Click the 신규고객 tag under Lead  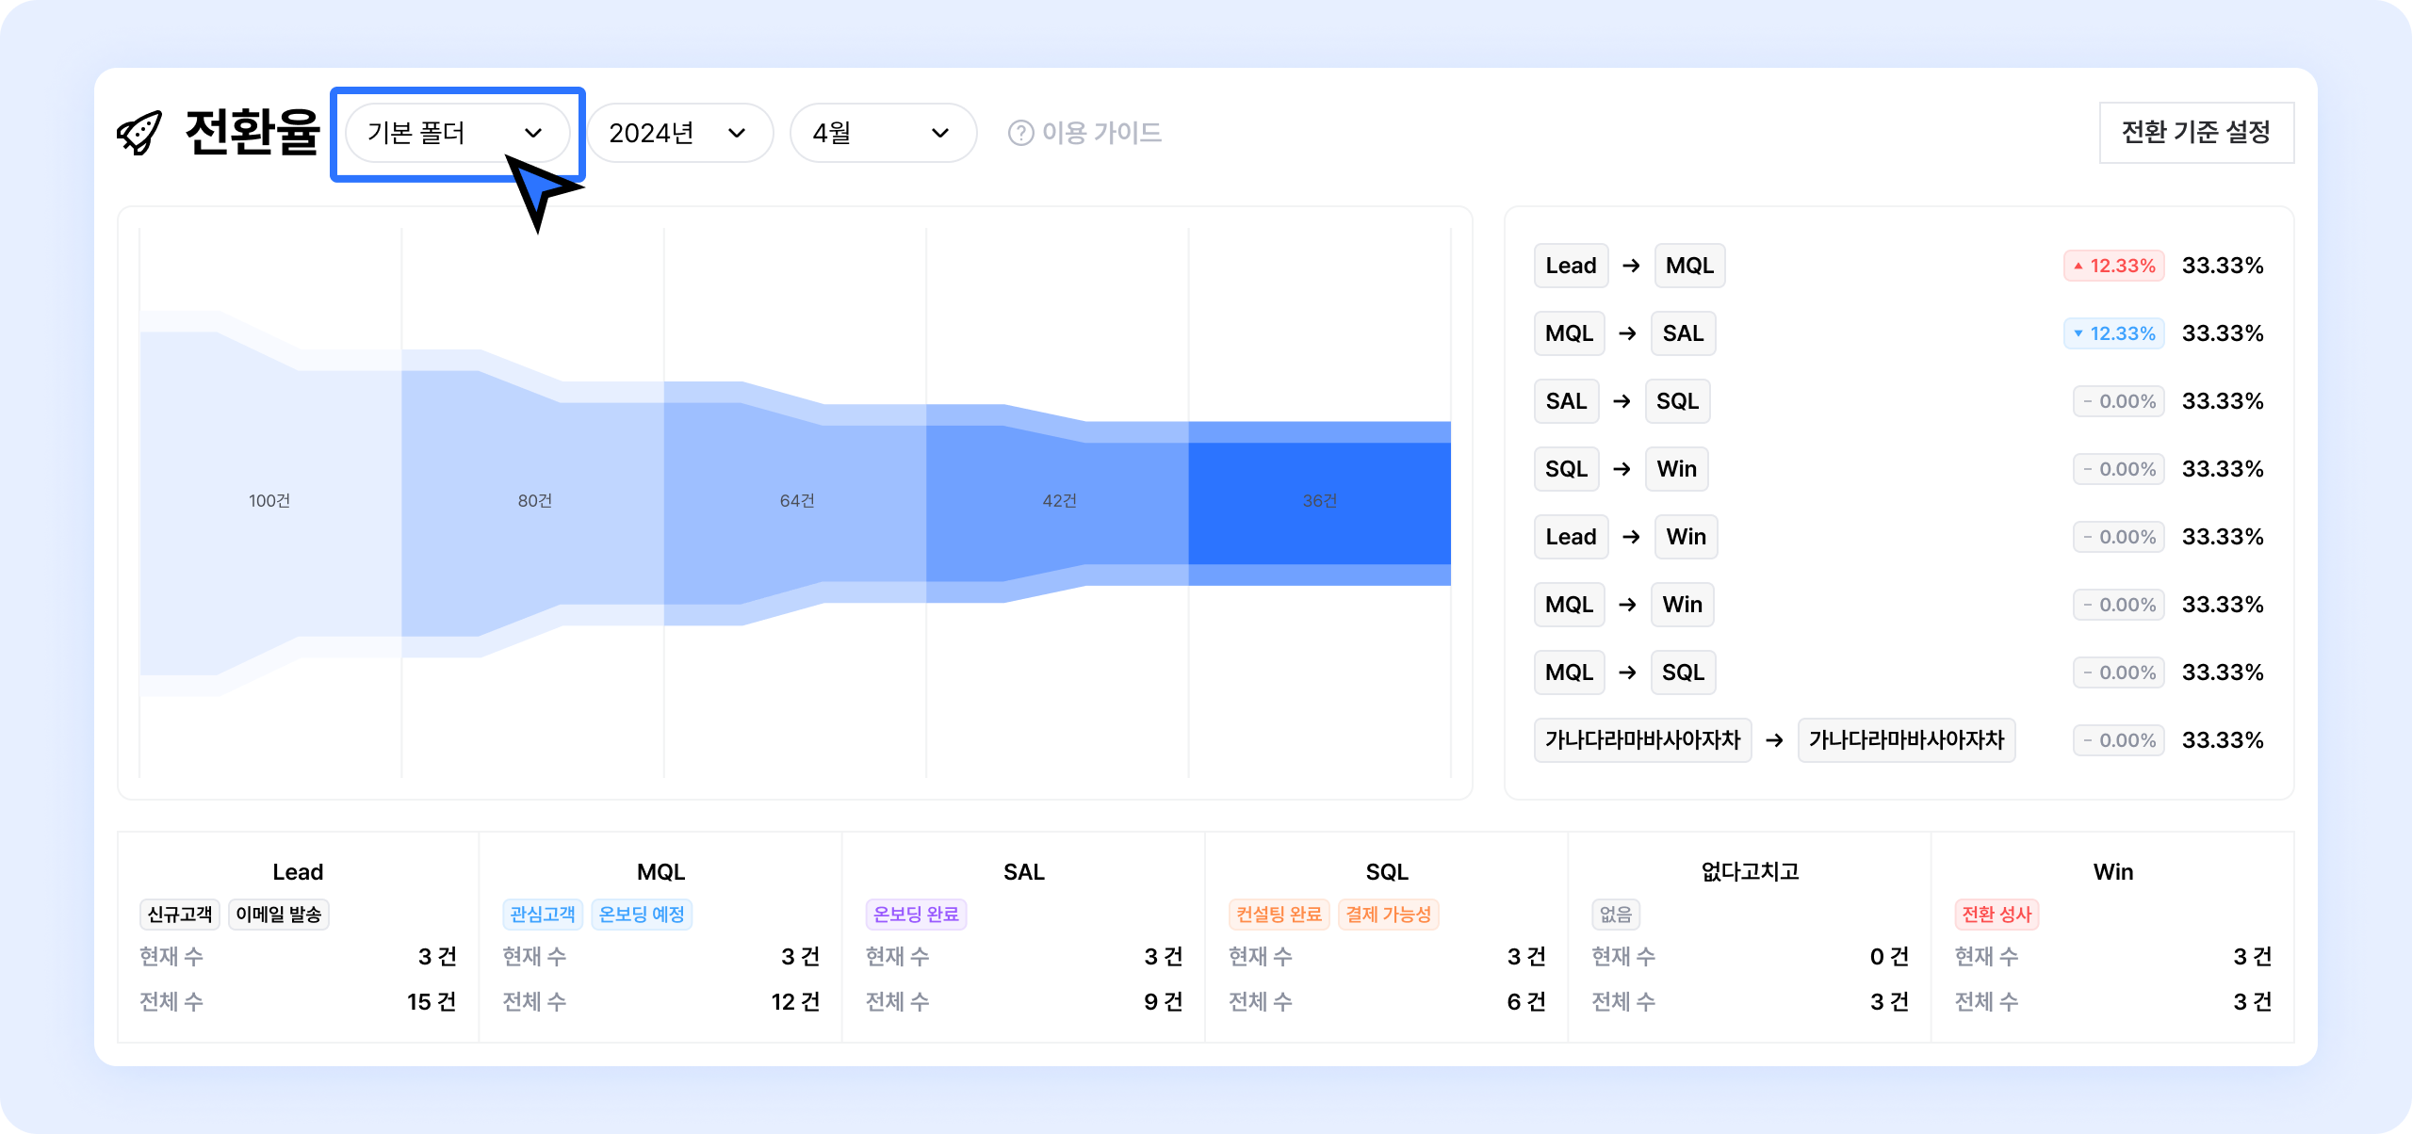(179, 915)
